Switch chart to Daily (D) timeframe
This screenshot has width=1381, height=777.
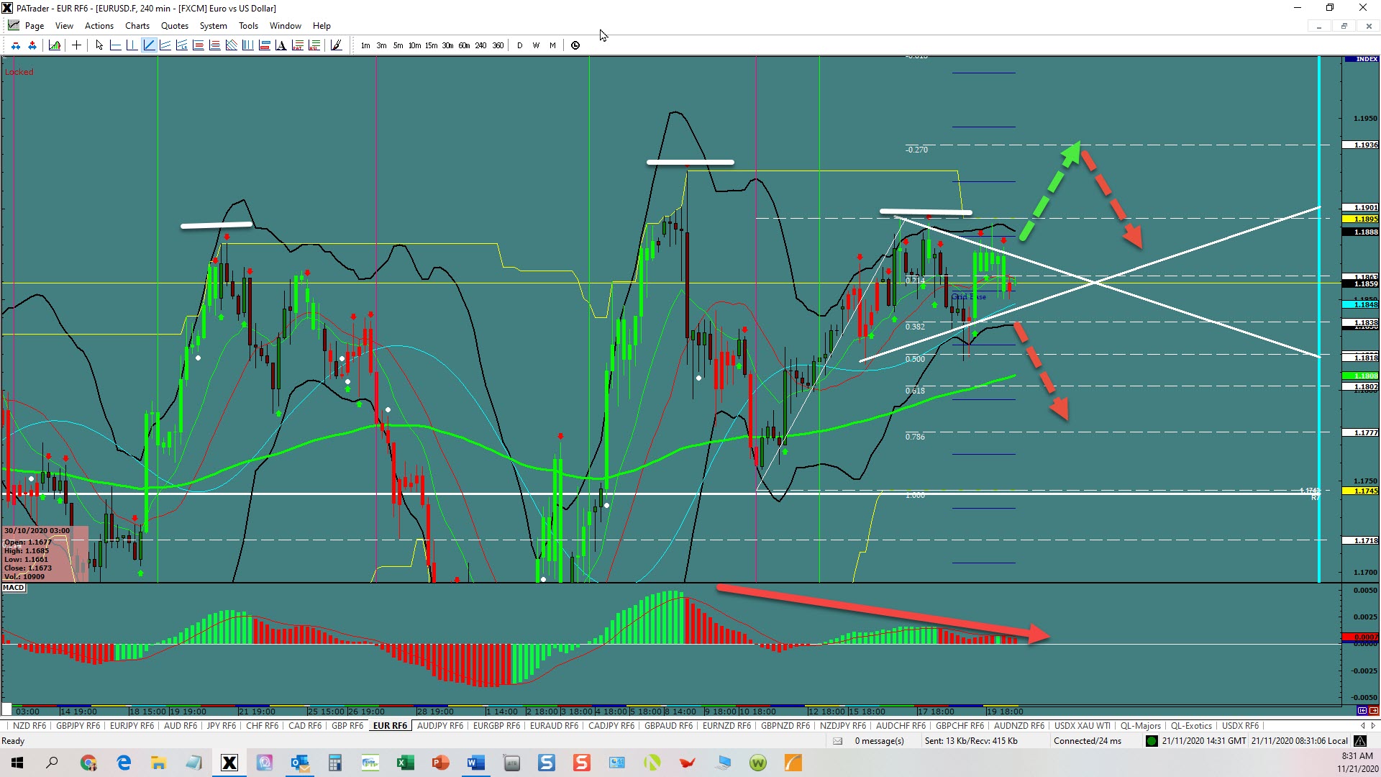tap(519, 45)
